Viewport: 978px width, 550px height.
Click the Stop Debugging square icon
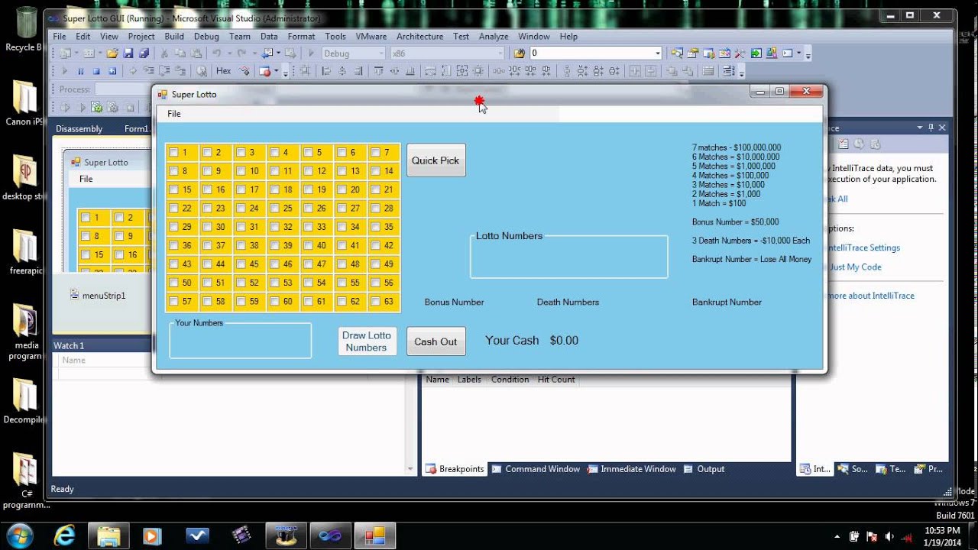click(96, 71)
